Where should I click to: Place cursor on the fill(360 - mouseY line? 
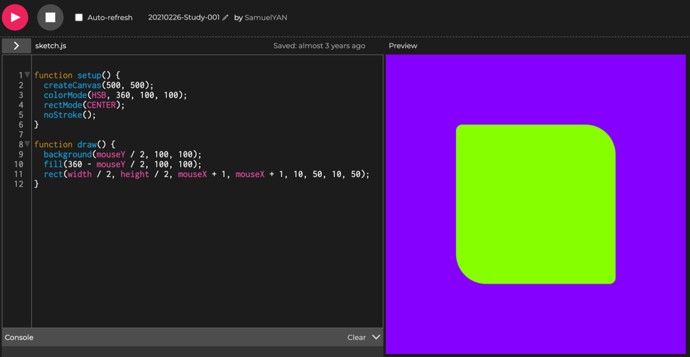123,164
